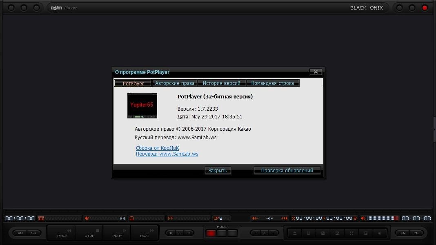
Task: Step back one frame
Action: (x=171, y=233)
